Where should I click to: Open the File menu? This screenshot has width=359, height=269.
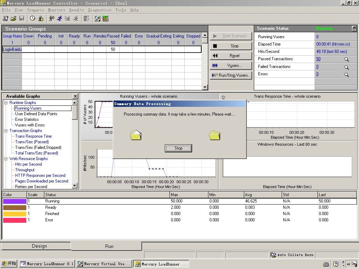tap(6, 10)
